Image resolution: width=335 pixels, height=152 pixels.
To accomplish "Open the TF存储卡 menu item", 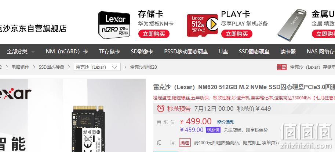I will (x=109, y=52).
